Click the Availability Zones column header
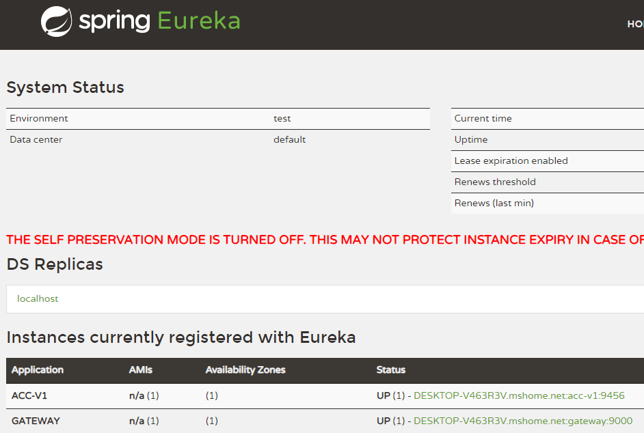 [x=245, y=369]
